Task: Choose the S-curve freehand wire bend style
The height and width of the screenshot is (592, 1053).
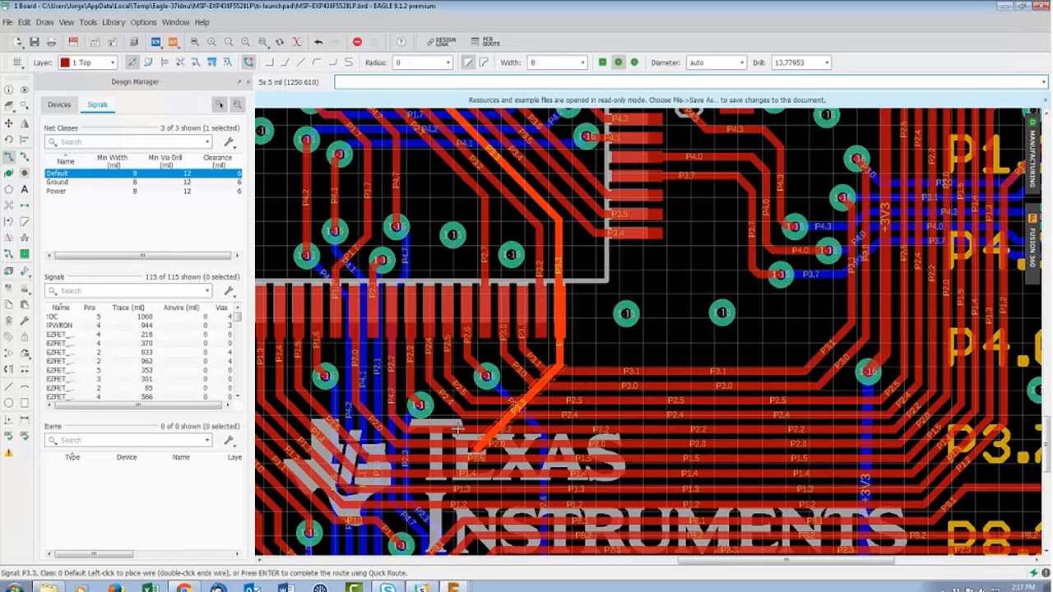Action: pyautogui.click(x=348, y=62)
